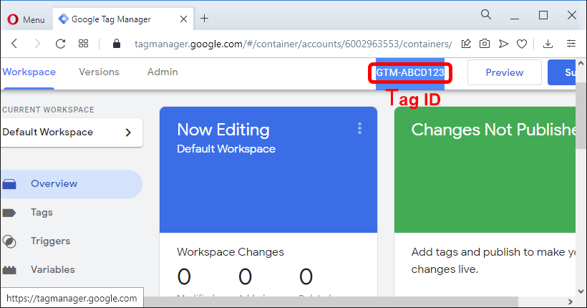
Task: Click the tagmanager.google.com address bar
Action: [x=293, y=44]
